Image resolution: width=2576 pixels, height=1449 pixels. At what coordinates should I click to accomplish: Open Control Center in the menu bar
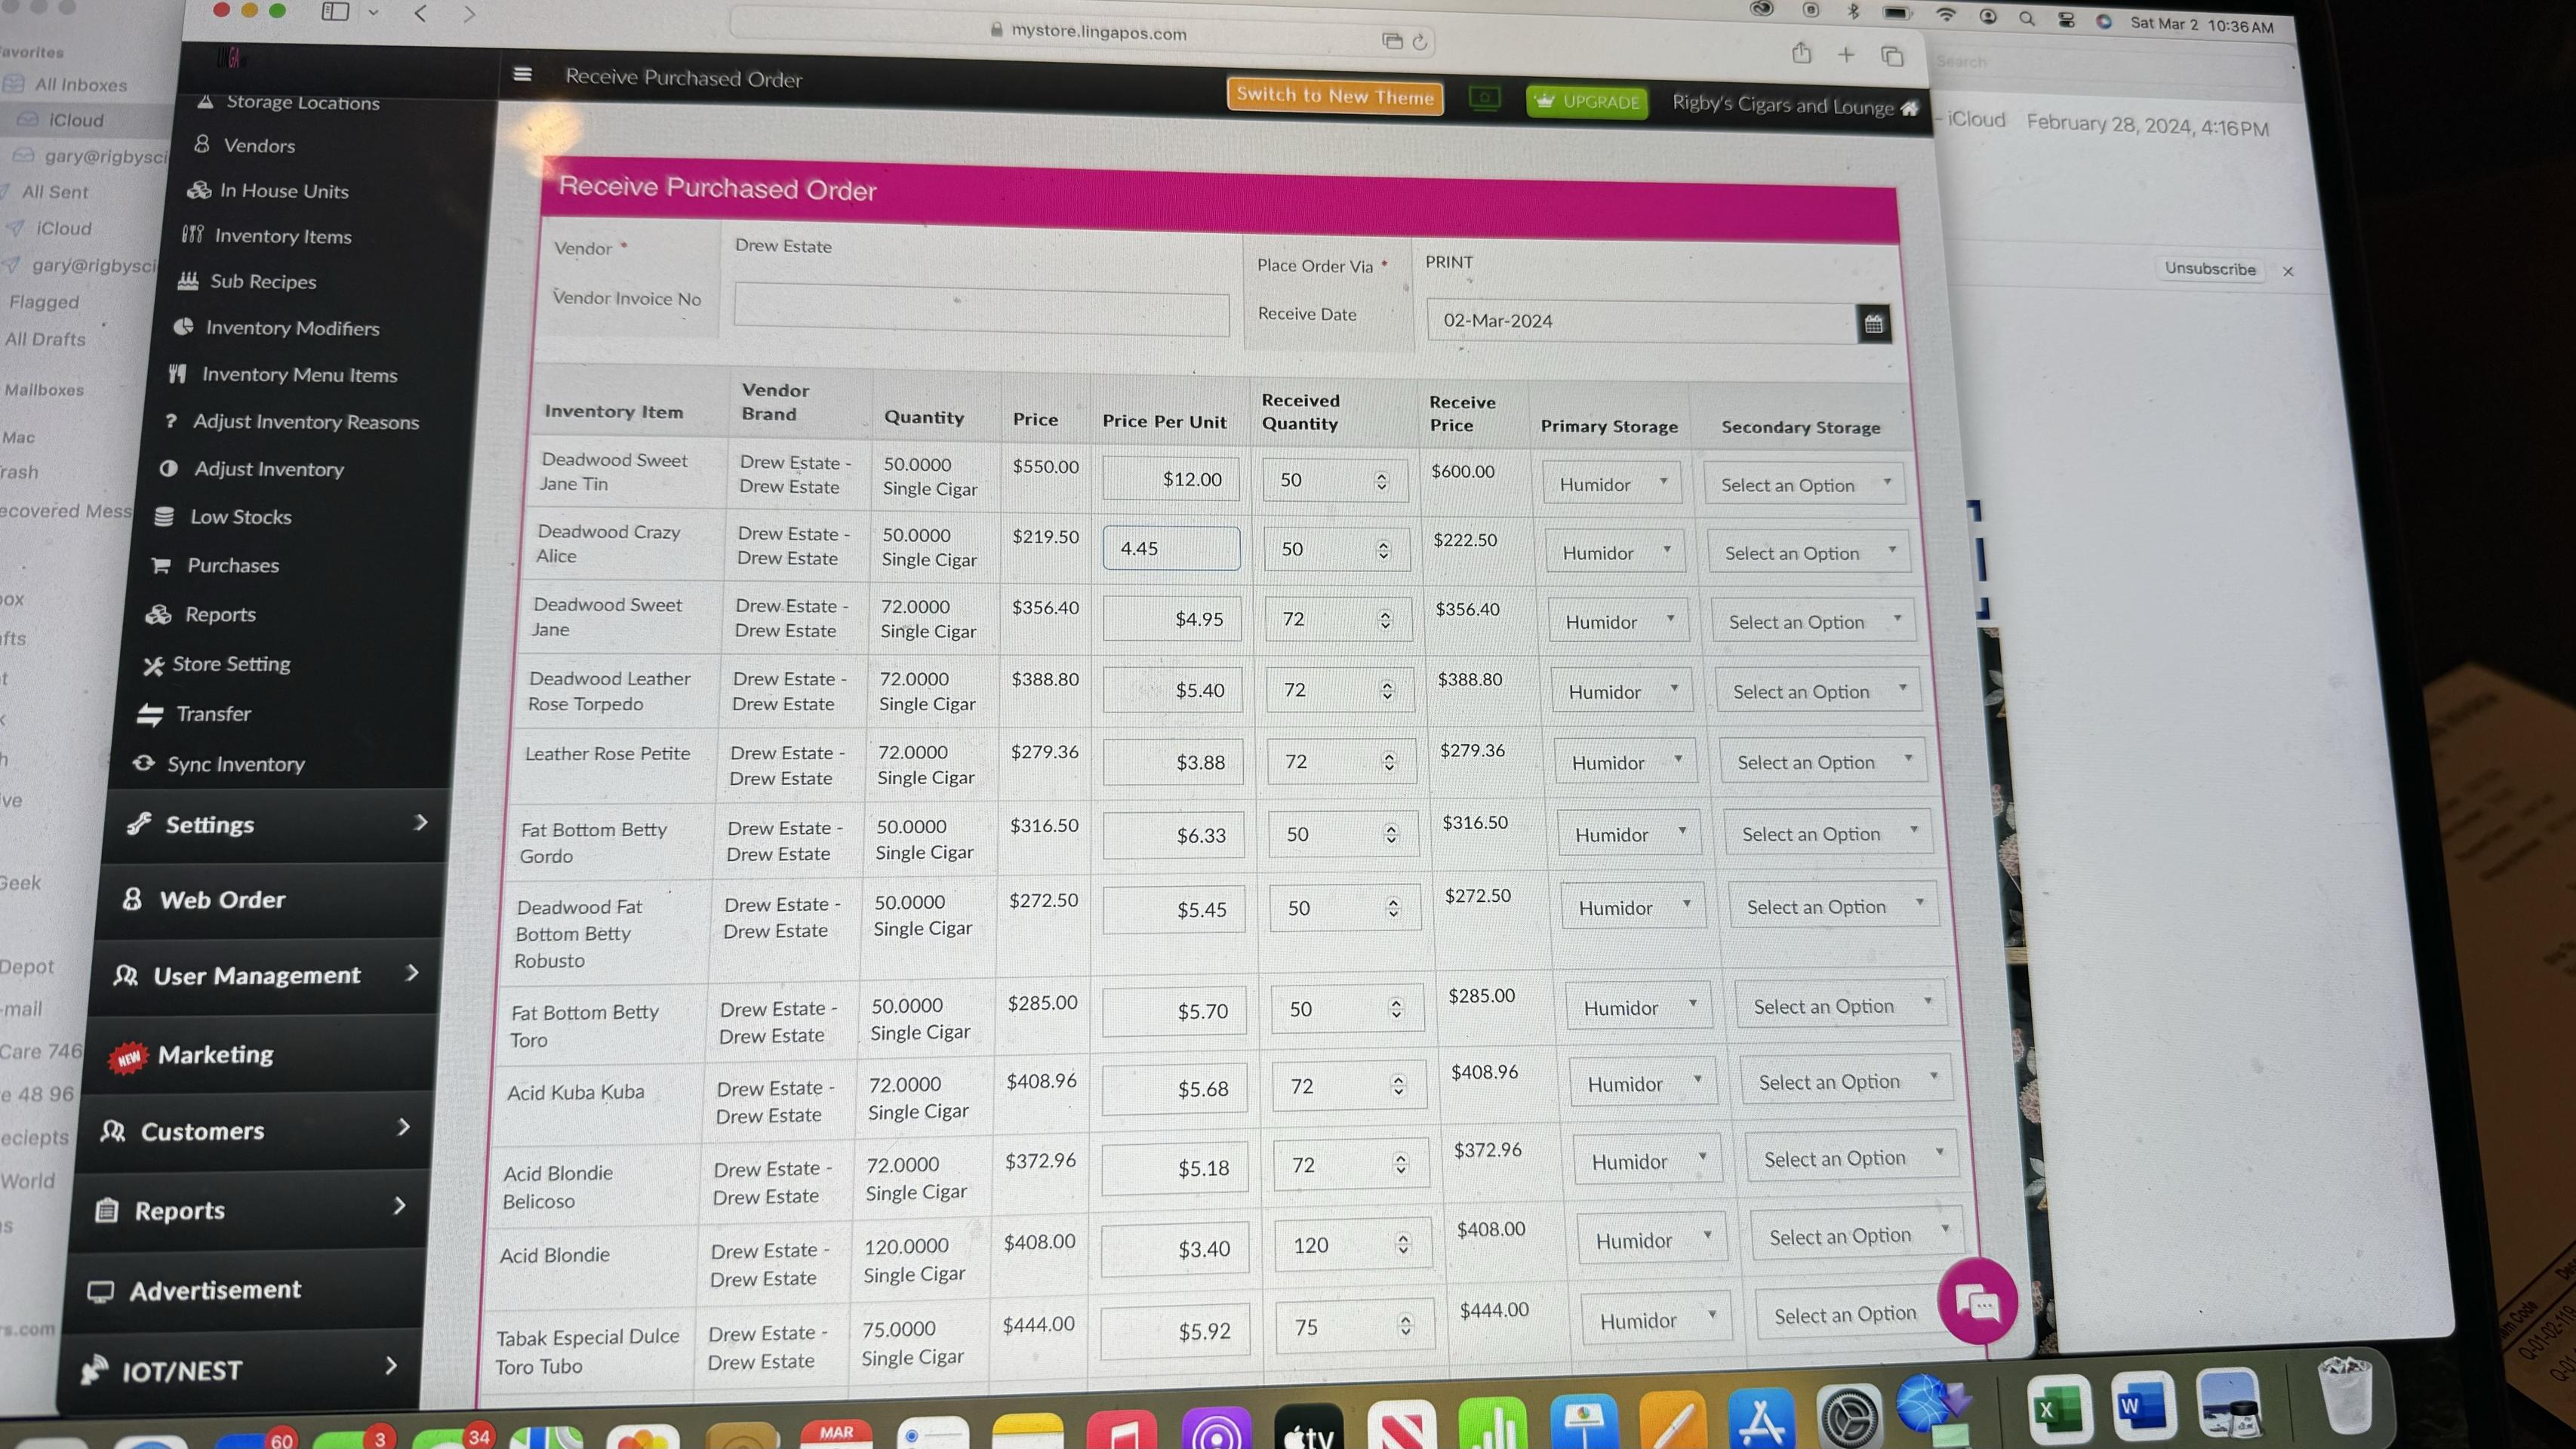click(2066, 19)
